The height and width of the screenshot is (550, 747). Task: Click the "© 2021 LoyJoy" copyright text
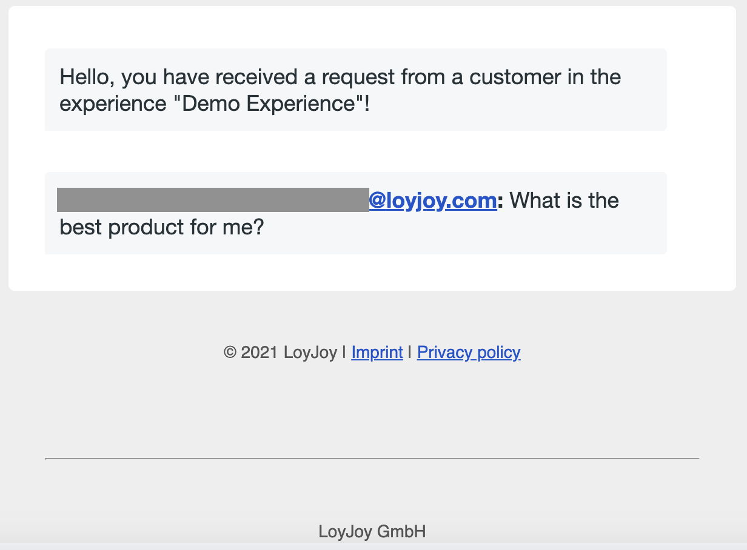pos(280,353)
